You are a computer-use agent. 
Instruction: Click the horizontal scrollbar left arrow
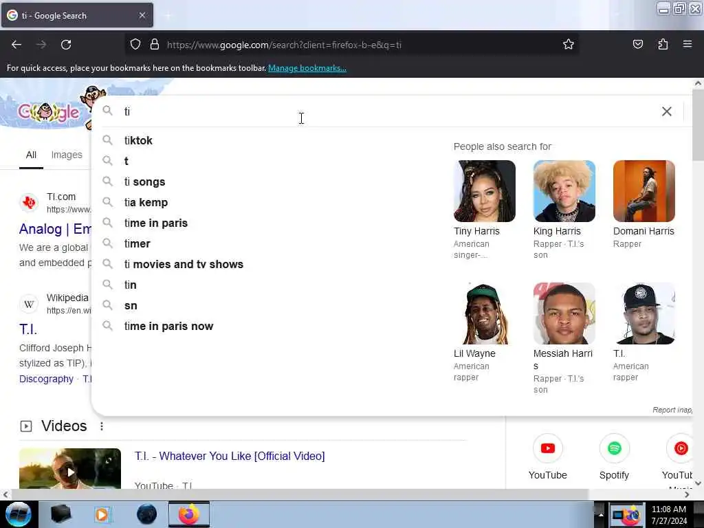[x=5, y=494]
